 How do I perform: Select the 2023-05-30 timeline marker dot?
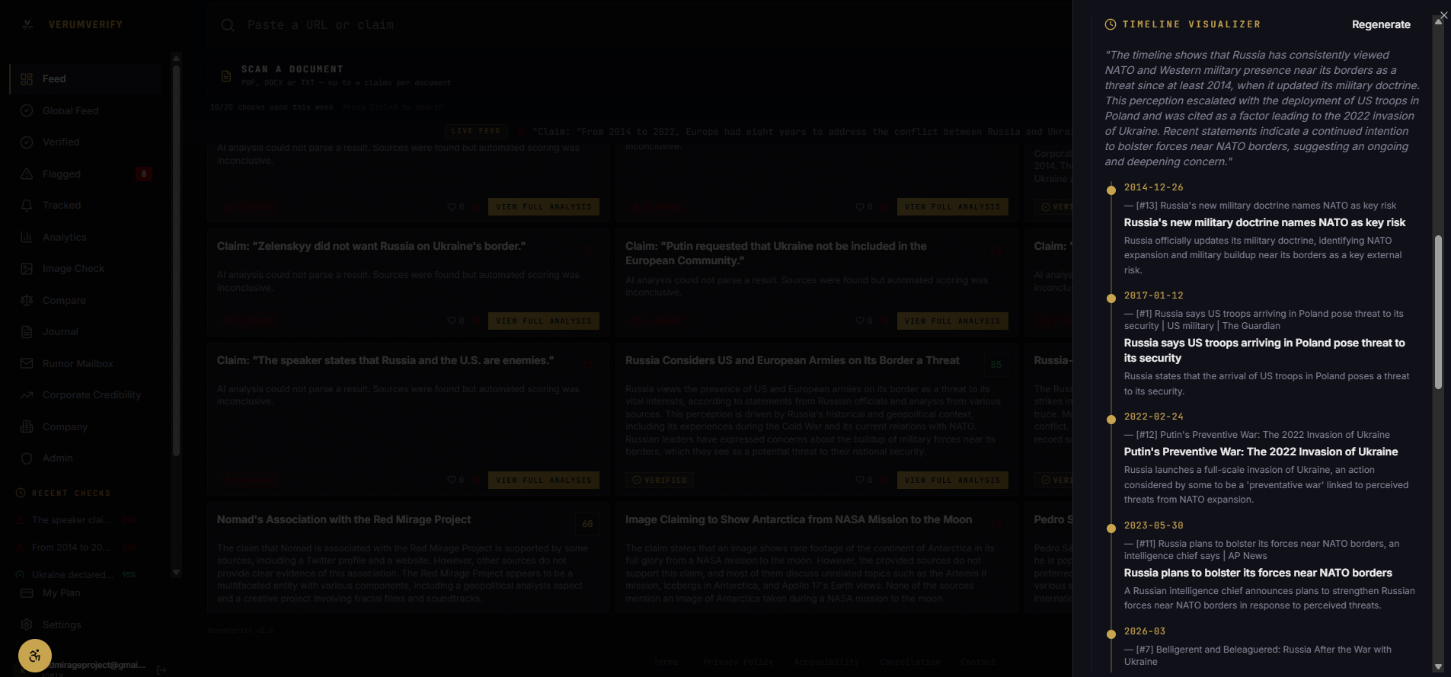point(1111,528)
